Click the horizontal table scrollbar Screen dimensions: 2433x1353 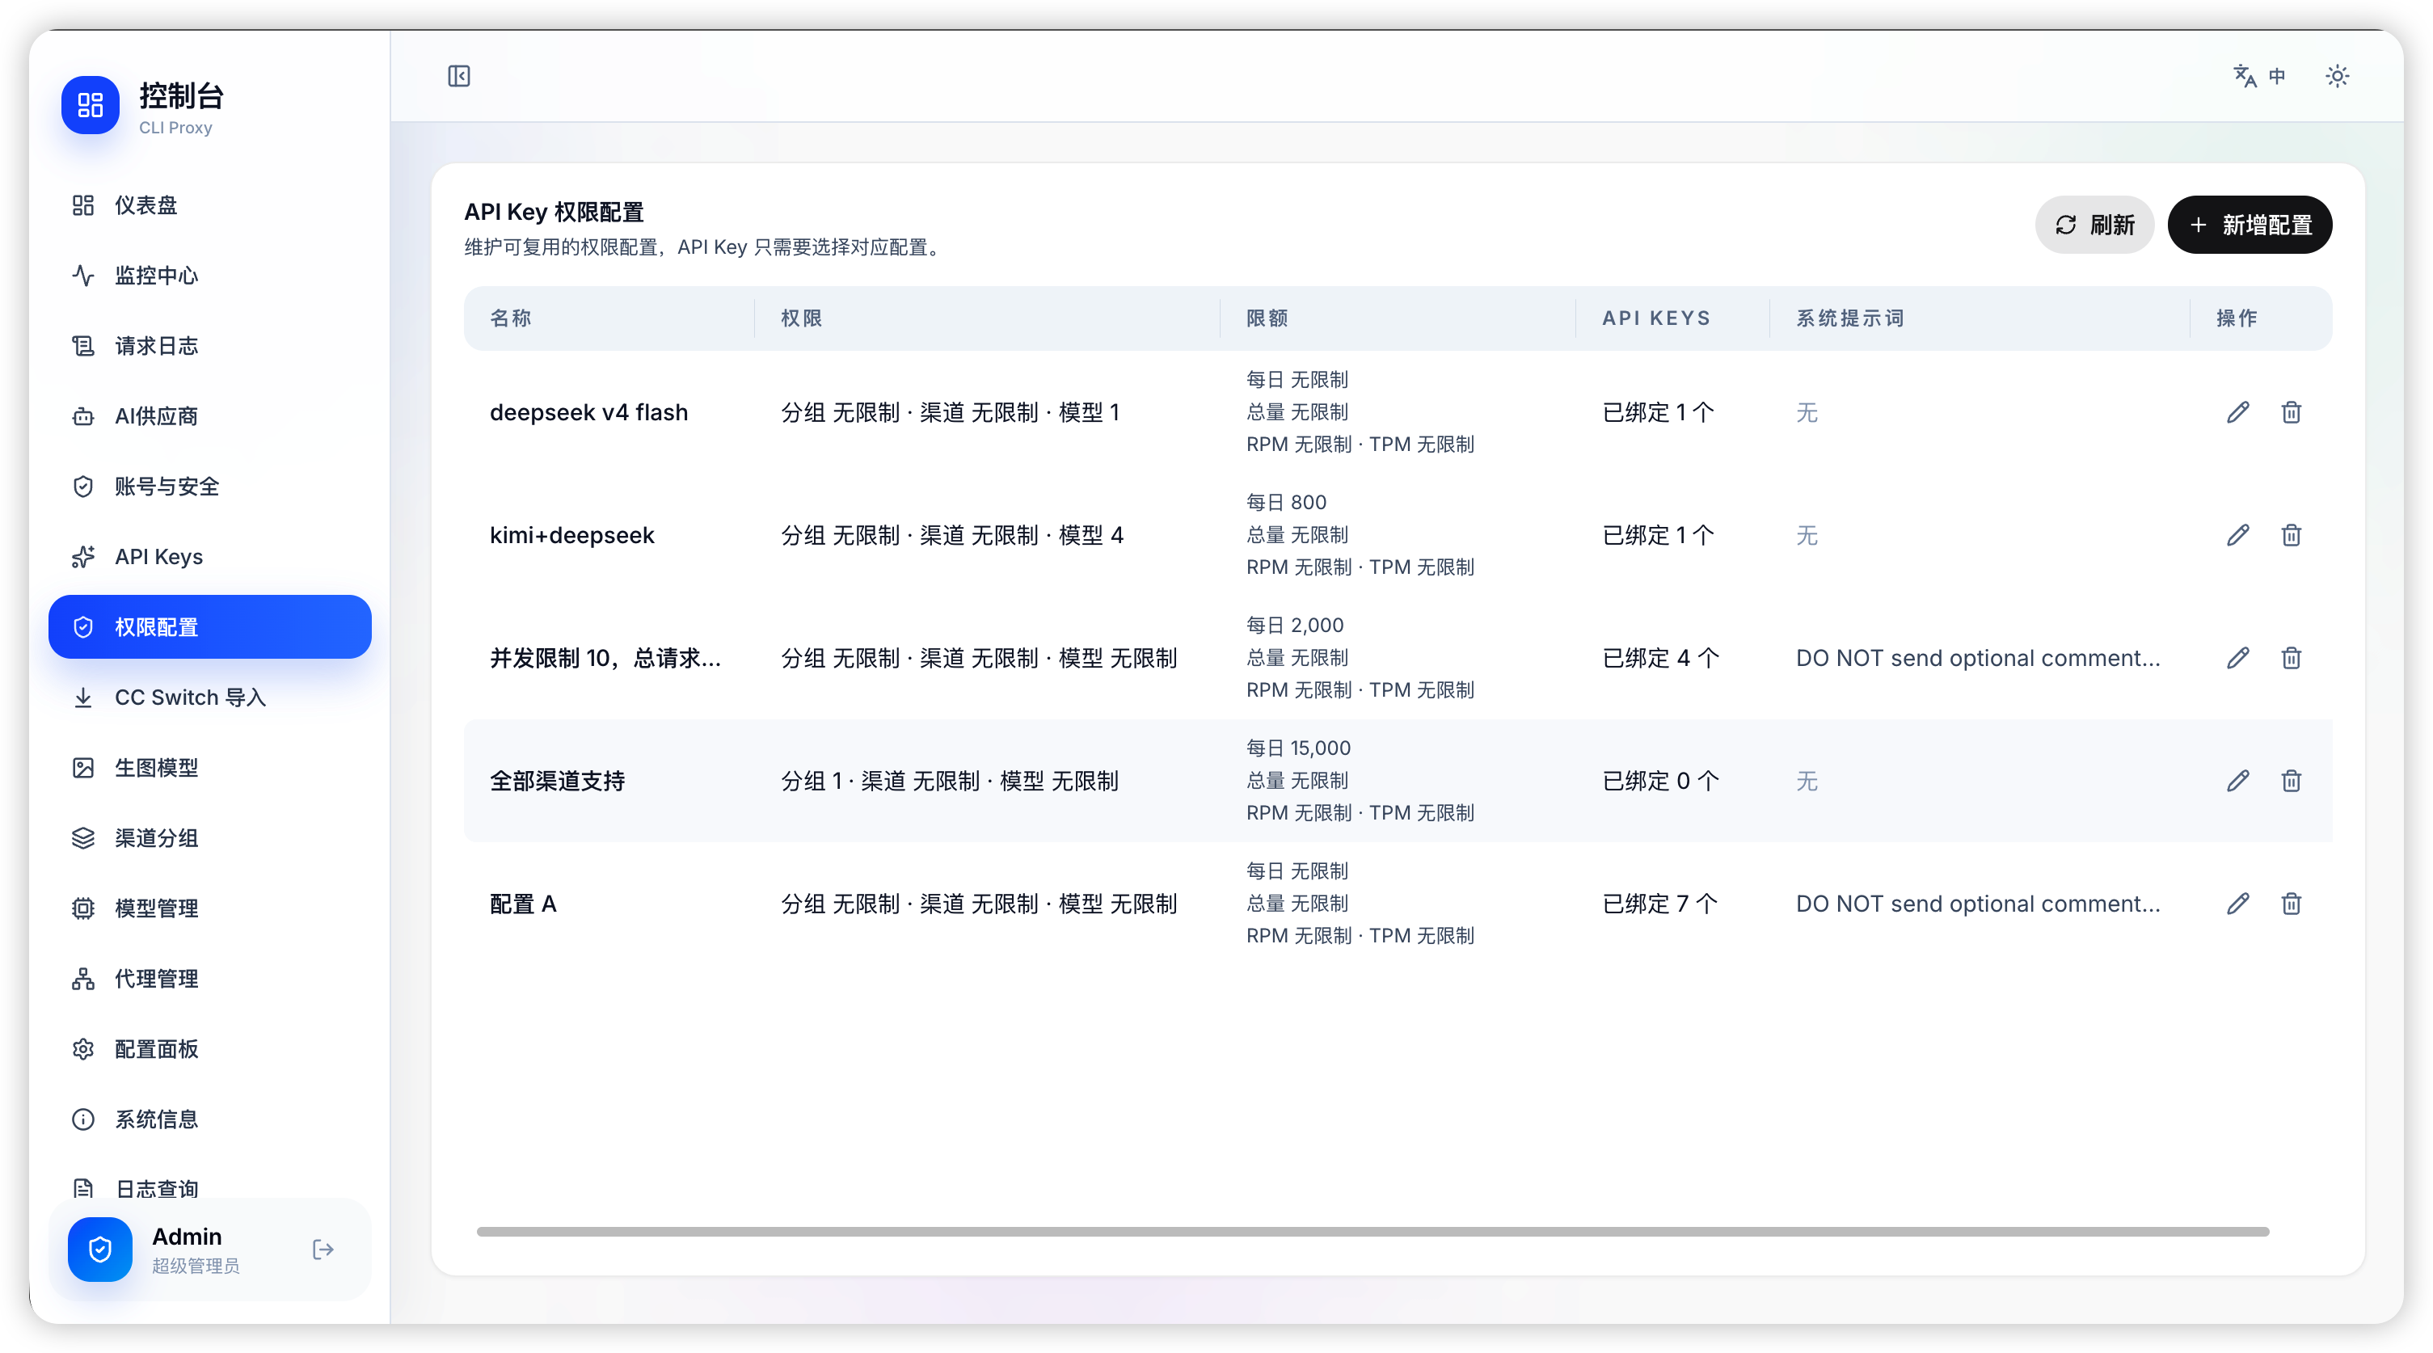1373,1231
